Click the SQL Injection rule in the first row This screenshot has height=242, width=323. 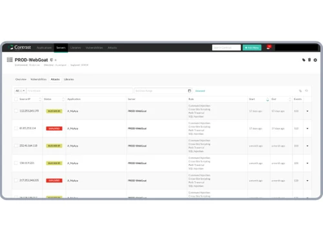click(196, 116)
